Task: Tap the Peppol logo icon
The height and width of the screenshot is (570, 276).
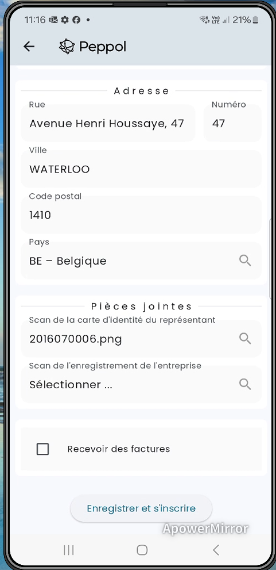Action: pos(67,47)
